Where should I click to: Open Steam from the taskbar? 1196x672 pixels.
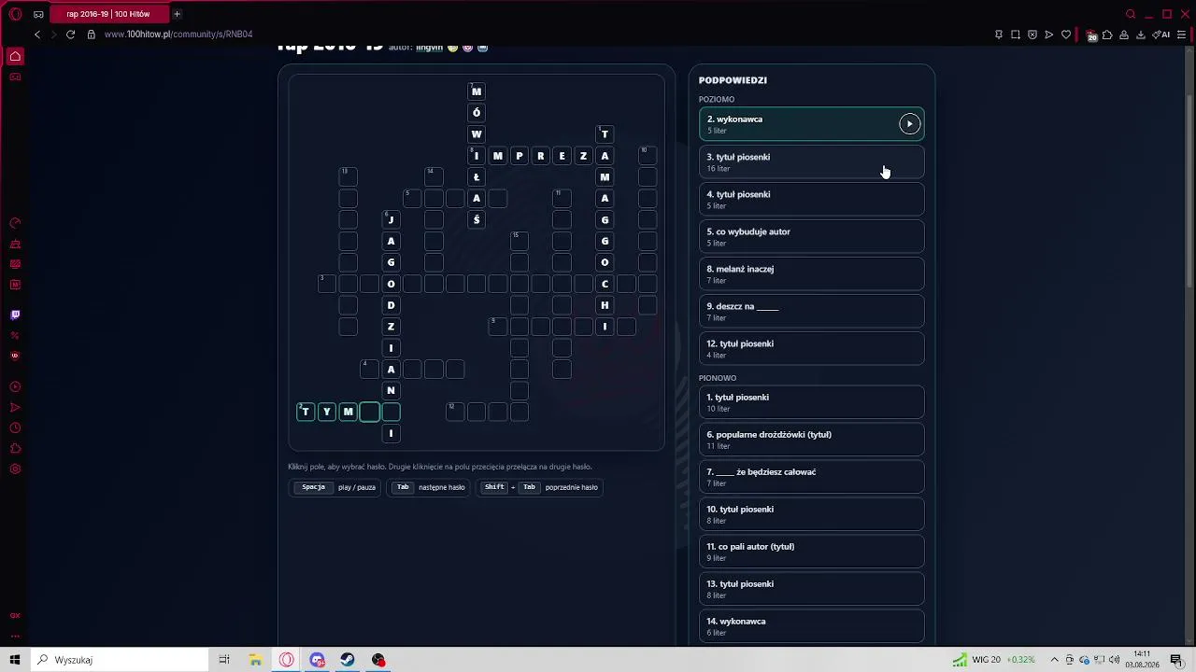(348, 660)
